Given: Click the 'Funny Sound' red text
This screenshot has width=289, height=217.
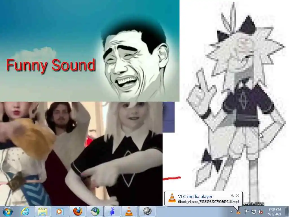Looking at the screenshot, I should (x=51, y=65).
